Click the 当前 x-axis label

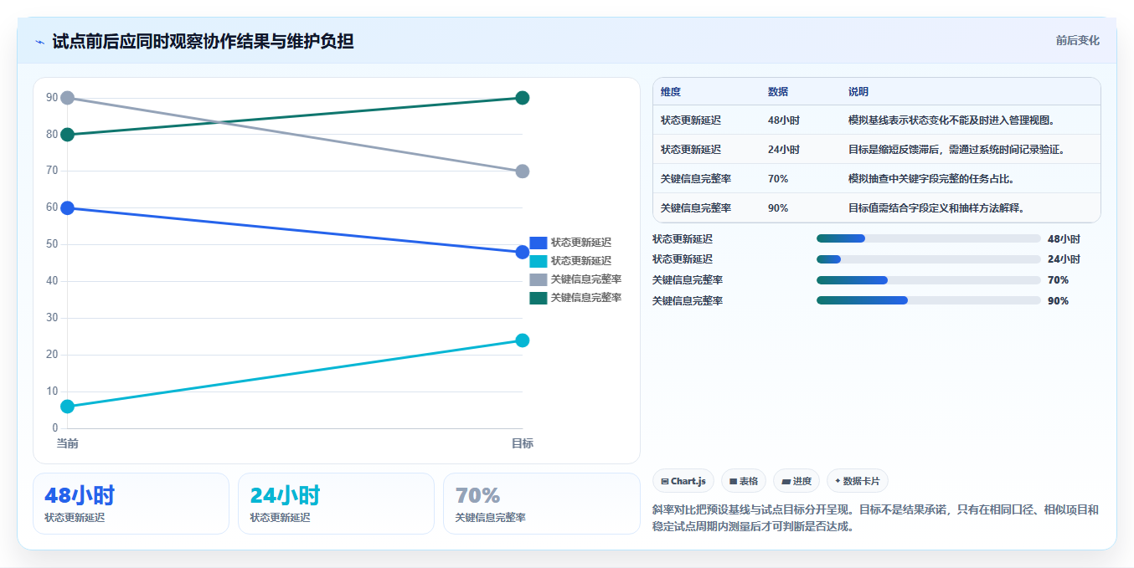(68, 443)
